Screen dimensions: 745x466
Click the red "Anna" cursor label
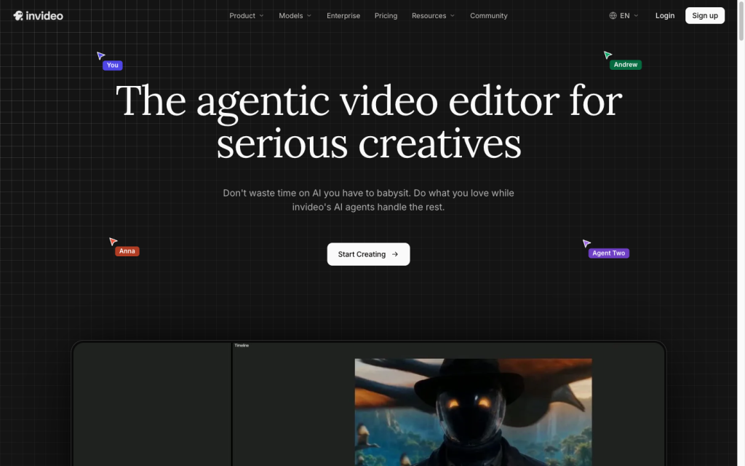coord(127,251)
